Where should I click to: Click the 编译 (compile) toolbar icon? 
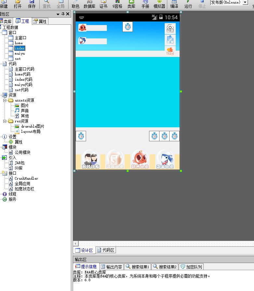point(174,4)
